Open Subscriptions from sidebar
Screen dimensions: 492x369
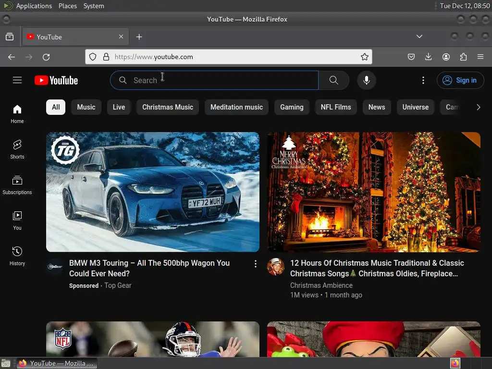click(x=17, y=185)
